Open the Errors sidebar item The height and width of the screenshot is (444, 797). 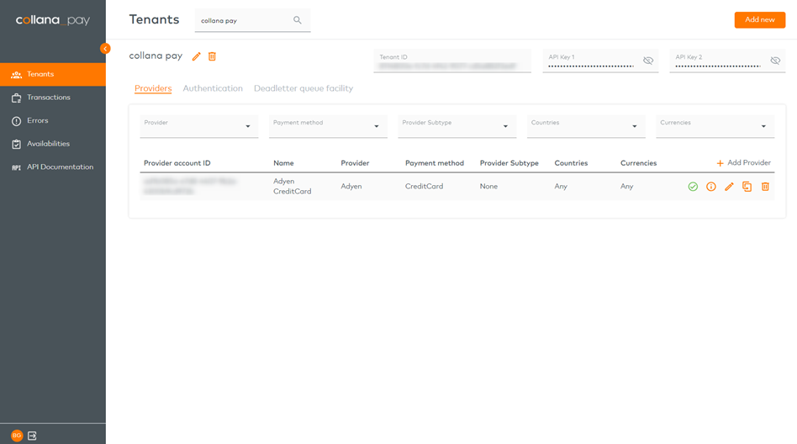(53, 120)
